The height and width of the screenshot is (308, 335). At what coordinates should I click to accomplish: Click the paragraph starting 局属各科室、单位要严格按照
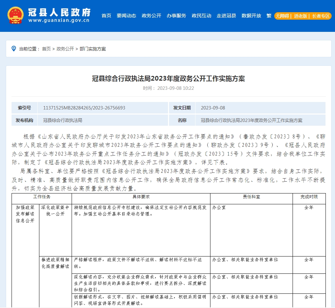pos(169,180)
